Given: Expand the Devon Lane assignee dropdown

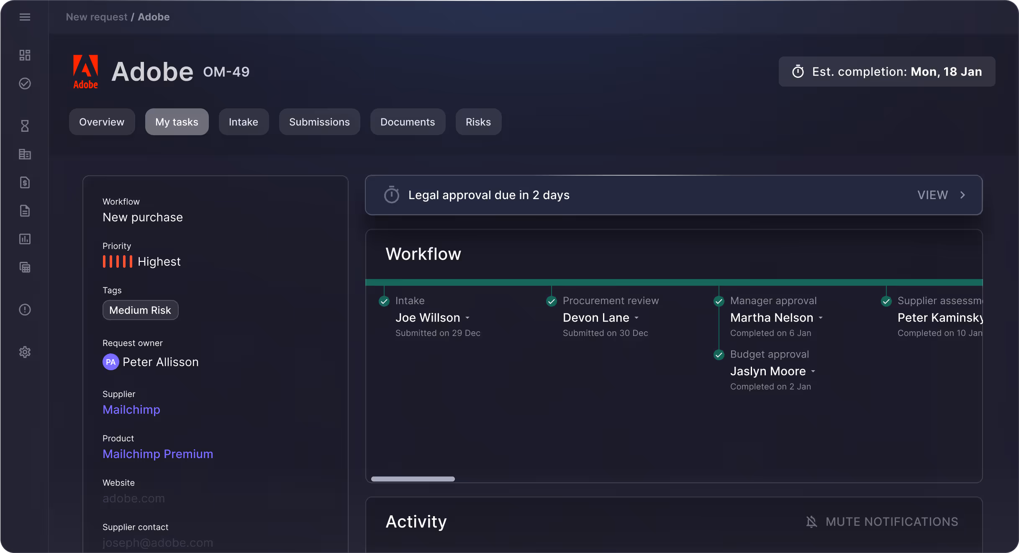Looking at the screenshot, I should coord(636,318).
